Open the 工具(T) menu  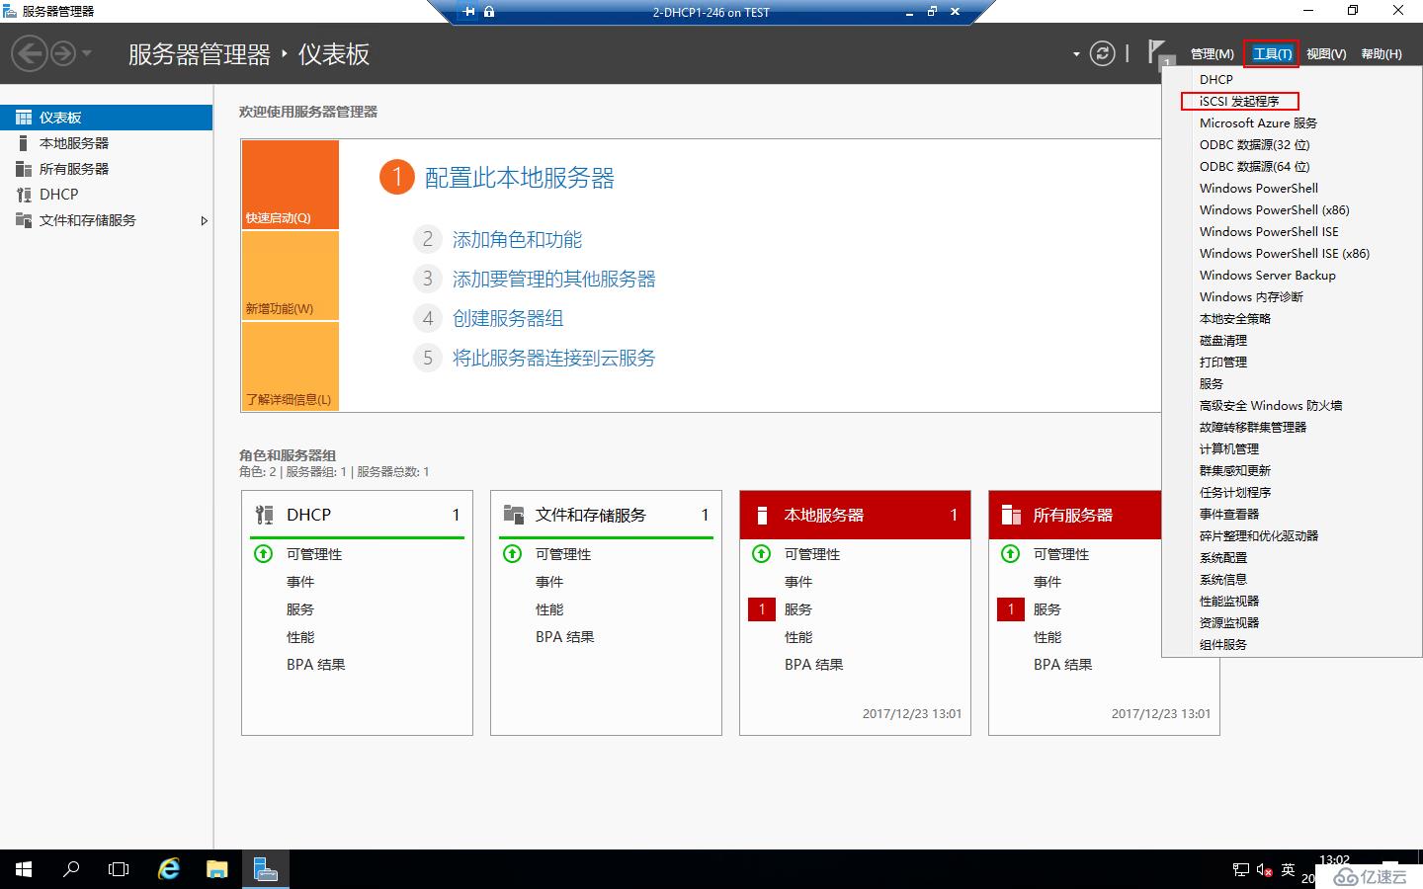tap(1272, 54)
